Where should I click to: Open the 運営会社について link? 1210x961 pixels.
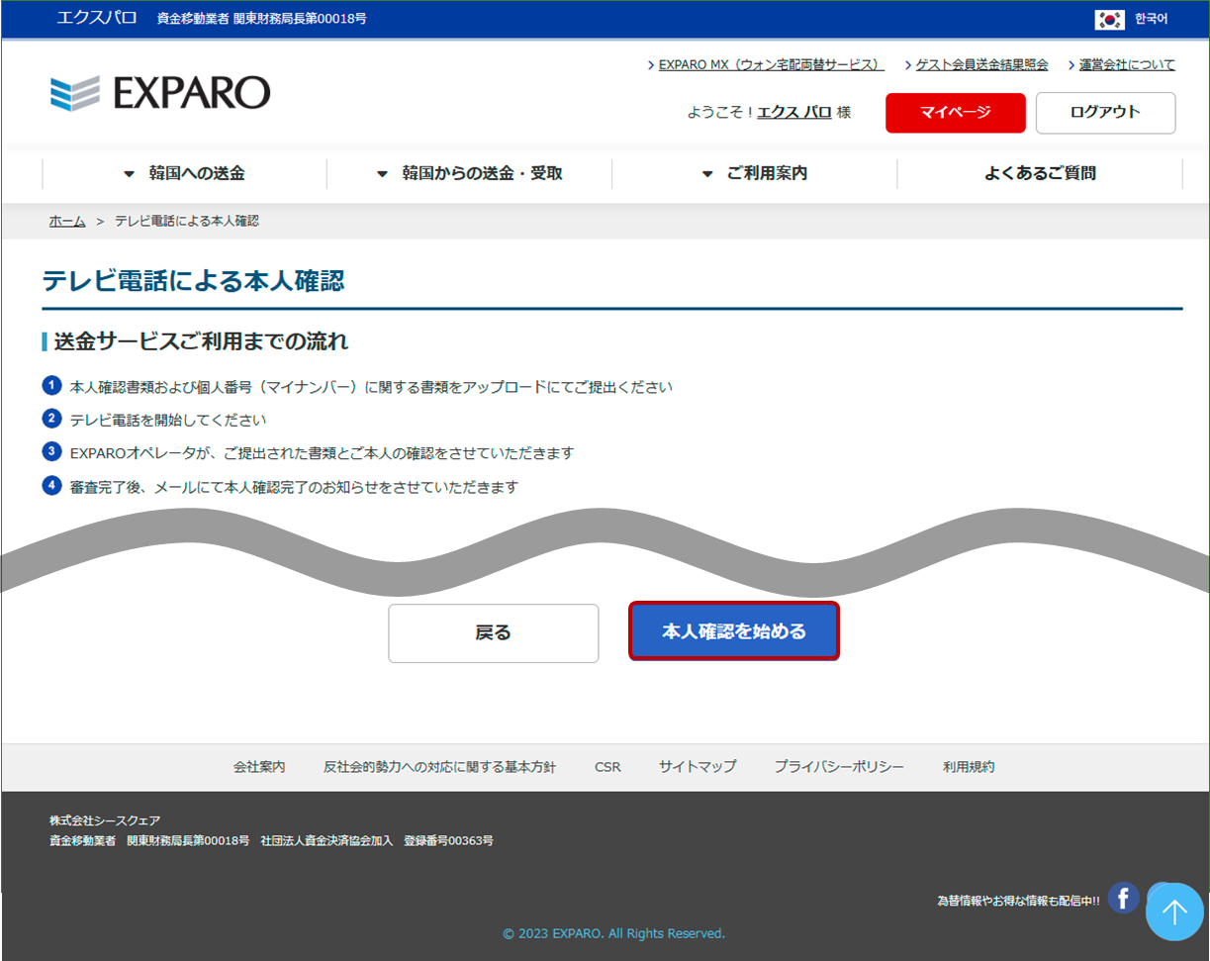pyautogui.click(x=1127, y=64)
